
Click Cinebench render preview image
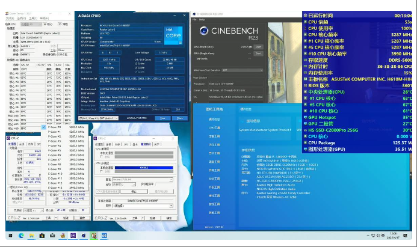coord(285,63)
